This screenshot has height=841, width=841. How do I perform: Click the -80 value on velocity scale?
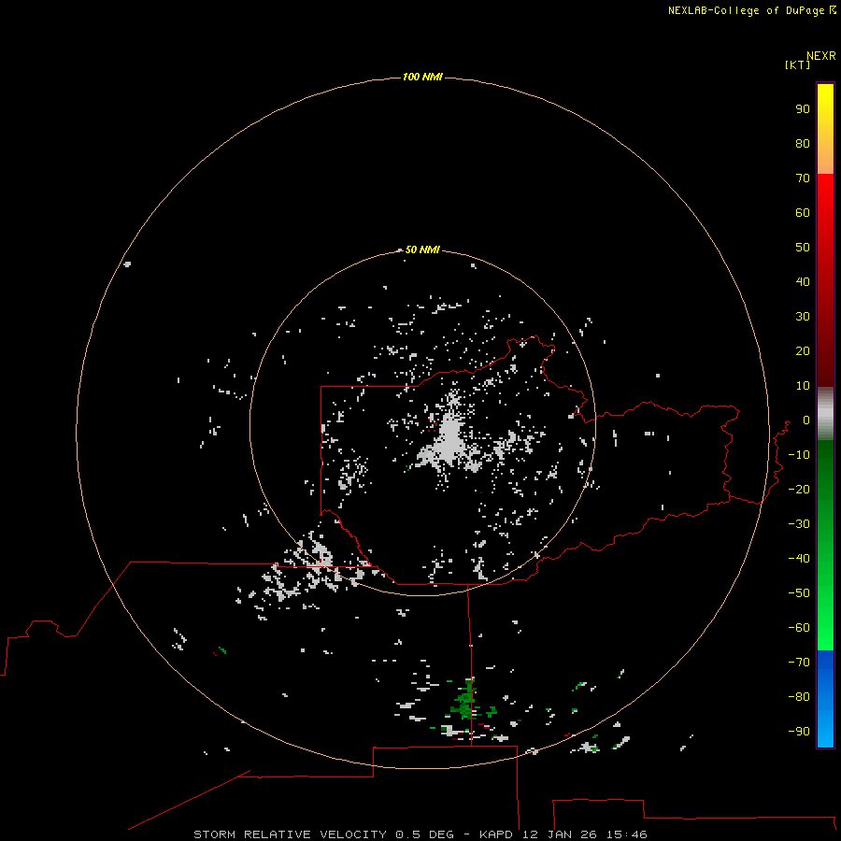click(799, 697)
